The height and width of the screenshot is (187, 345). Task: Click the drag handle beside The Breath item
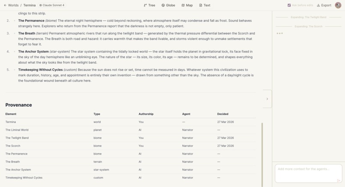[x=15, y=33]
